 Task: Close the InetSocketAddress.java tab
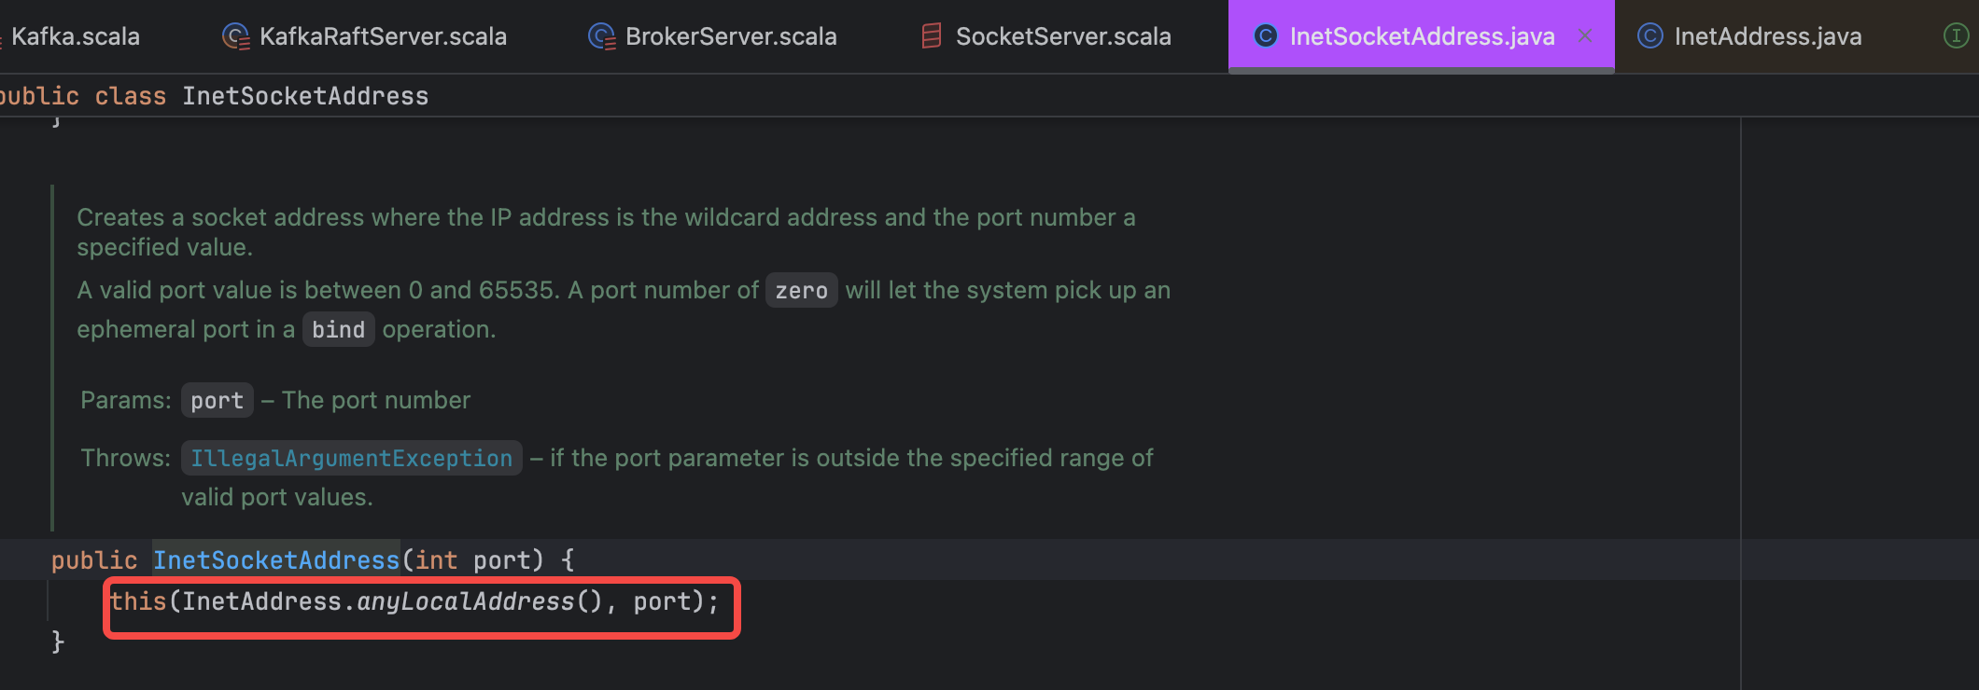tap(1585, 36)
